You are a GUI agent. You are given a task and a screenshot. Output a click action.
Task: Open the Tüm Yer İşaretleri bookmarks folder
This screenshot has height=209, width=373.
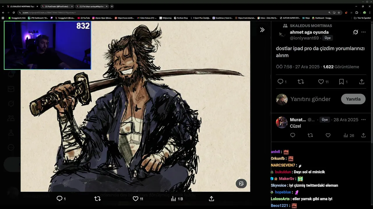point(363,18)
